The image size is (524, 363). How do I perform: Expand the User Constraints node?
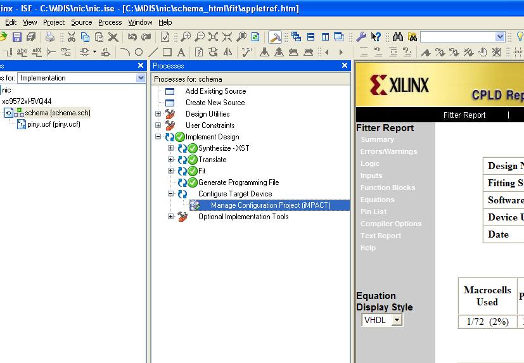[158, 125]
